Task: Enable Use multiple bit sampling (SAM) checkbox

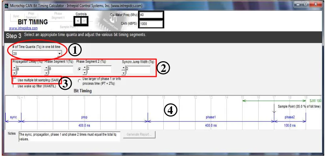Action: (15, 80)
